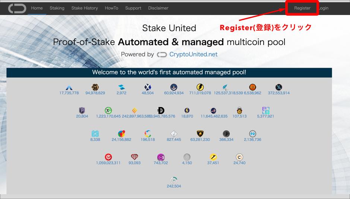Click the 24,740 balance text
Viewport: 350px width, 199px height.
tap(239, 163)
